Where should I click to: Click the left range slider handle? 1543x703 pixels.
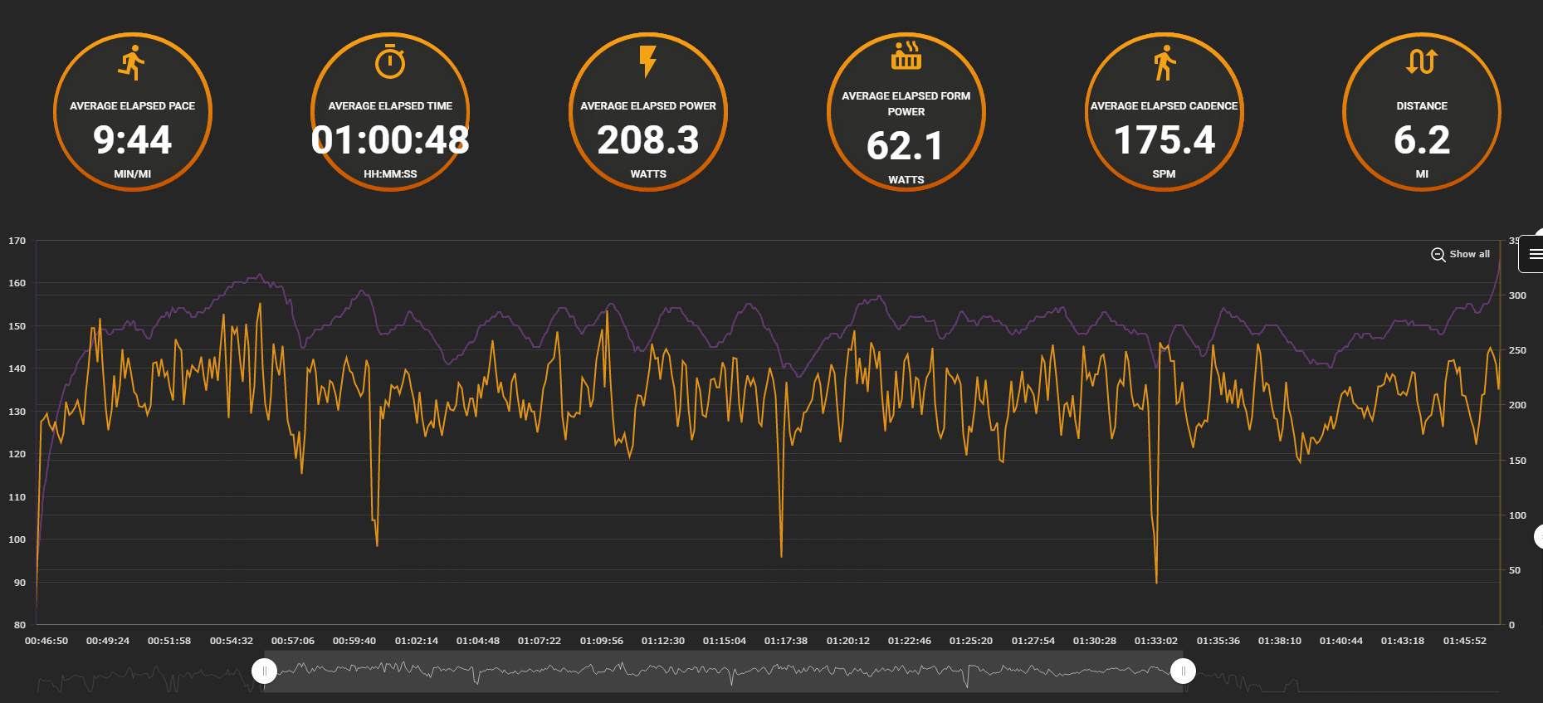[265, 671]
